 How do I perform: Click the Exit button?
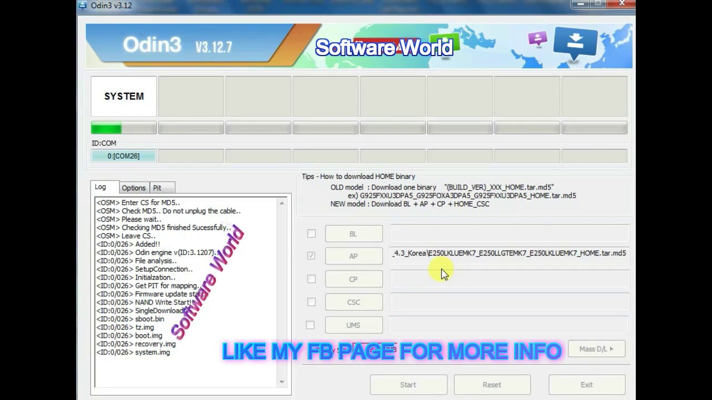click(587, 384)
